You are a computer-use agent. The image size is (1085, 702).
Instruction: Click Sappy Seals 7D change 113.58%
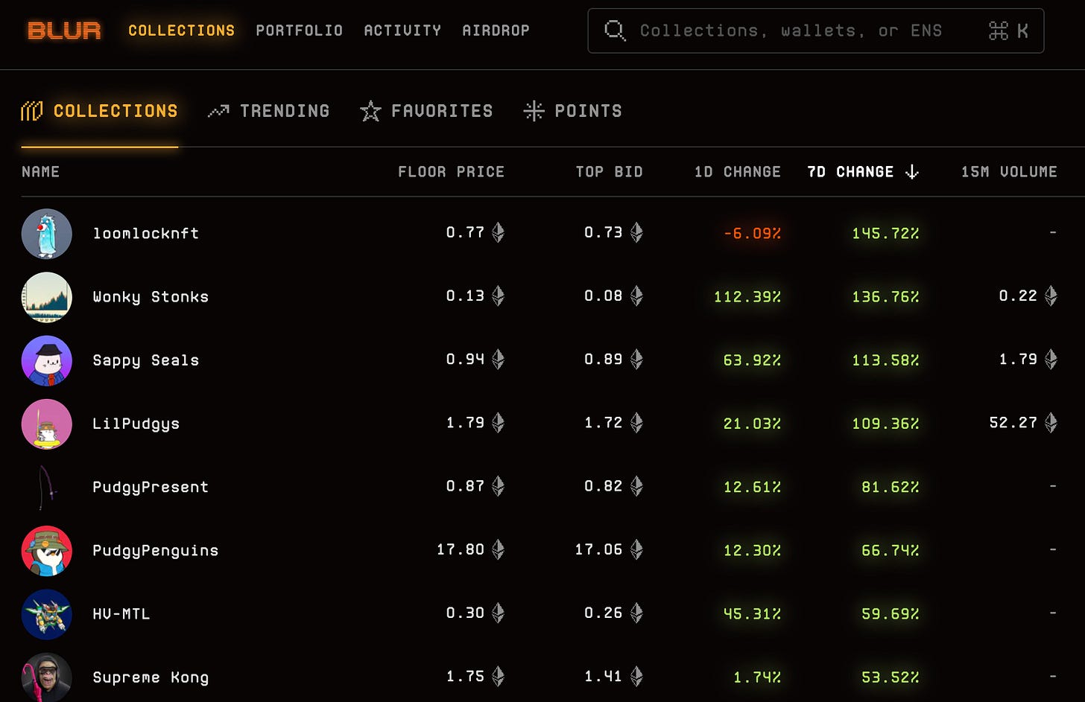pyautogui.click(x=885, y=360)
